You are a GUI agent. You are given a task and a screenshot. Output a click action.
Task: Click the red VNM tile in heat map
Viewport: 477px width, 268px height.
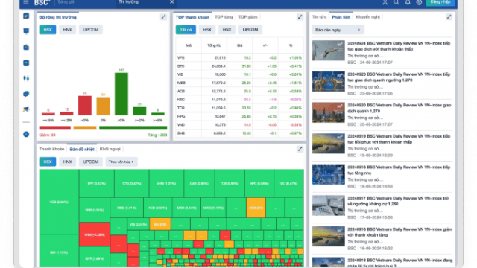pyautogui.click(x=95, y=234)
